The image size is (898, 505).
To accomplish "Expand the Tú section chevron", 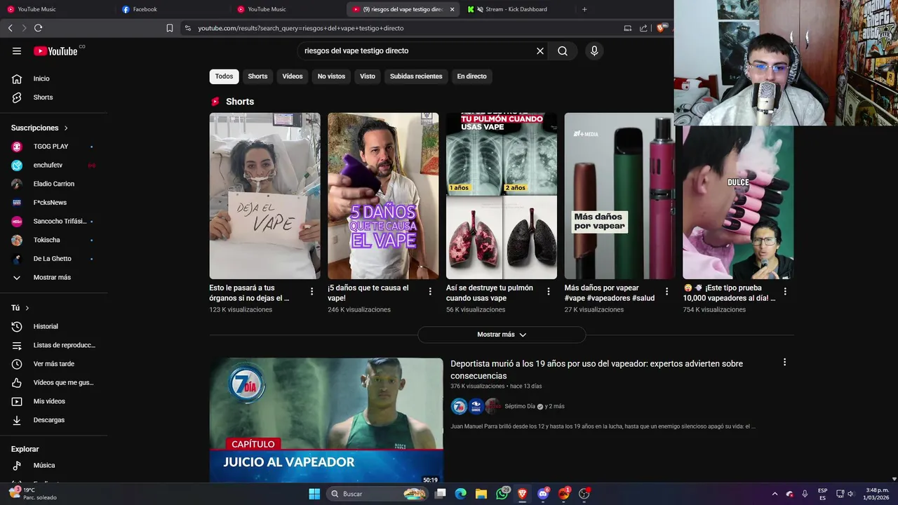I will tap(27, 308).
